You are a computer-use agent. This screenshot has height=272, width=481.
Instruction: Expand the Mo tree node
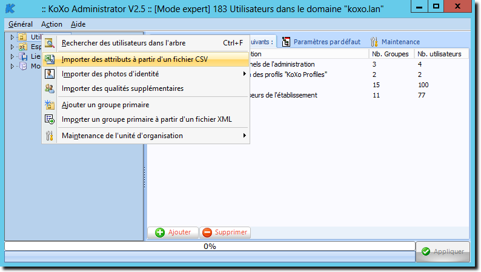tap(12, 66)
